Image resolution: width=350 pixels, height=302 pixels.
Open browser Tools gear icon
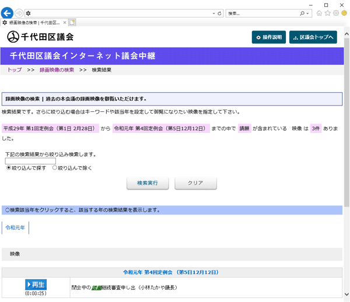tap(336, 13)
